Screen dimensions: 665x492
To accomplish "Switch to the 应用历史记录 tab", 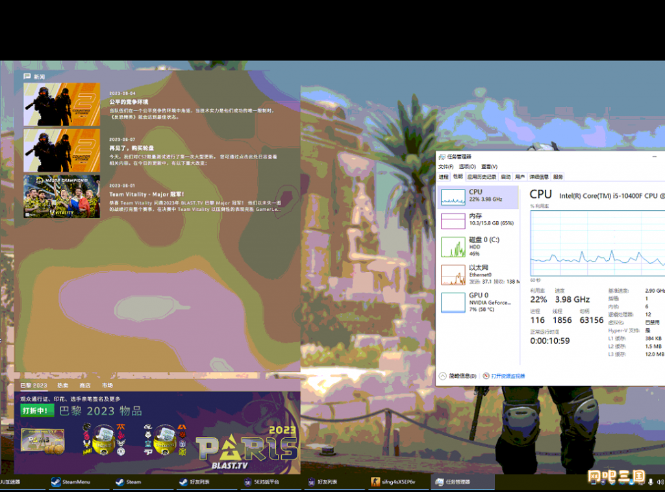I will (482, 177).
